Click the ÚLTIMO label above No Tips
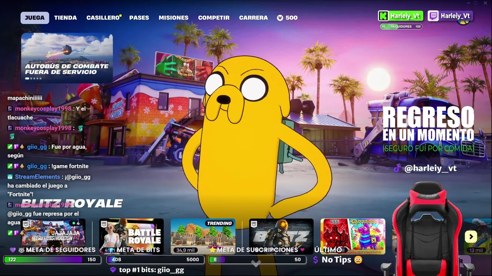The width and height of the screenshot is (492, 276). click(x=328, y=250)
